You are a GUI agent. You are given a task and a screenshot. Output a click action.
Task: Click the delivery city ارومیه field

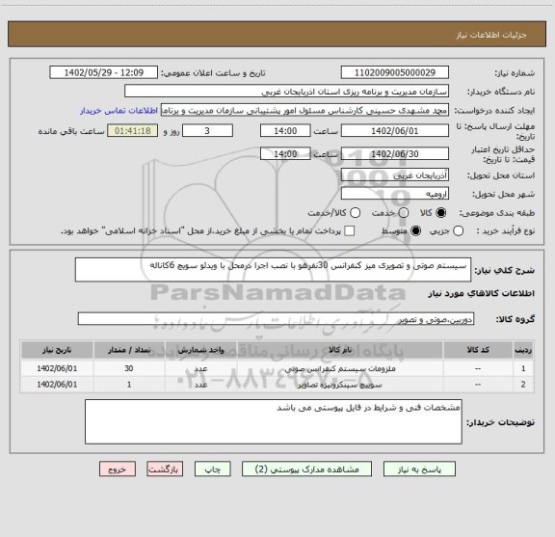395,194
